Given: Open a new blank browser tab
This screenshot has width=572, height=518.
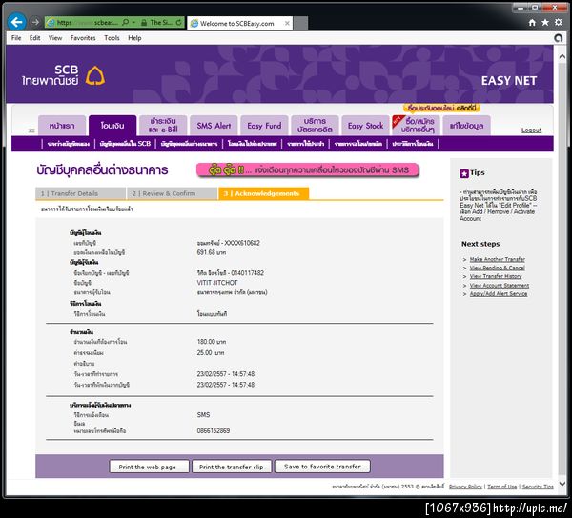Looking at the screenshot, I should (301, 23).
